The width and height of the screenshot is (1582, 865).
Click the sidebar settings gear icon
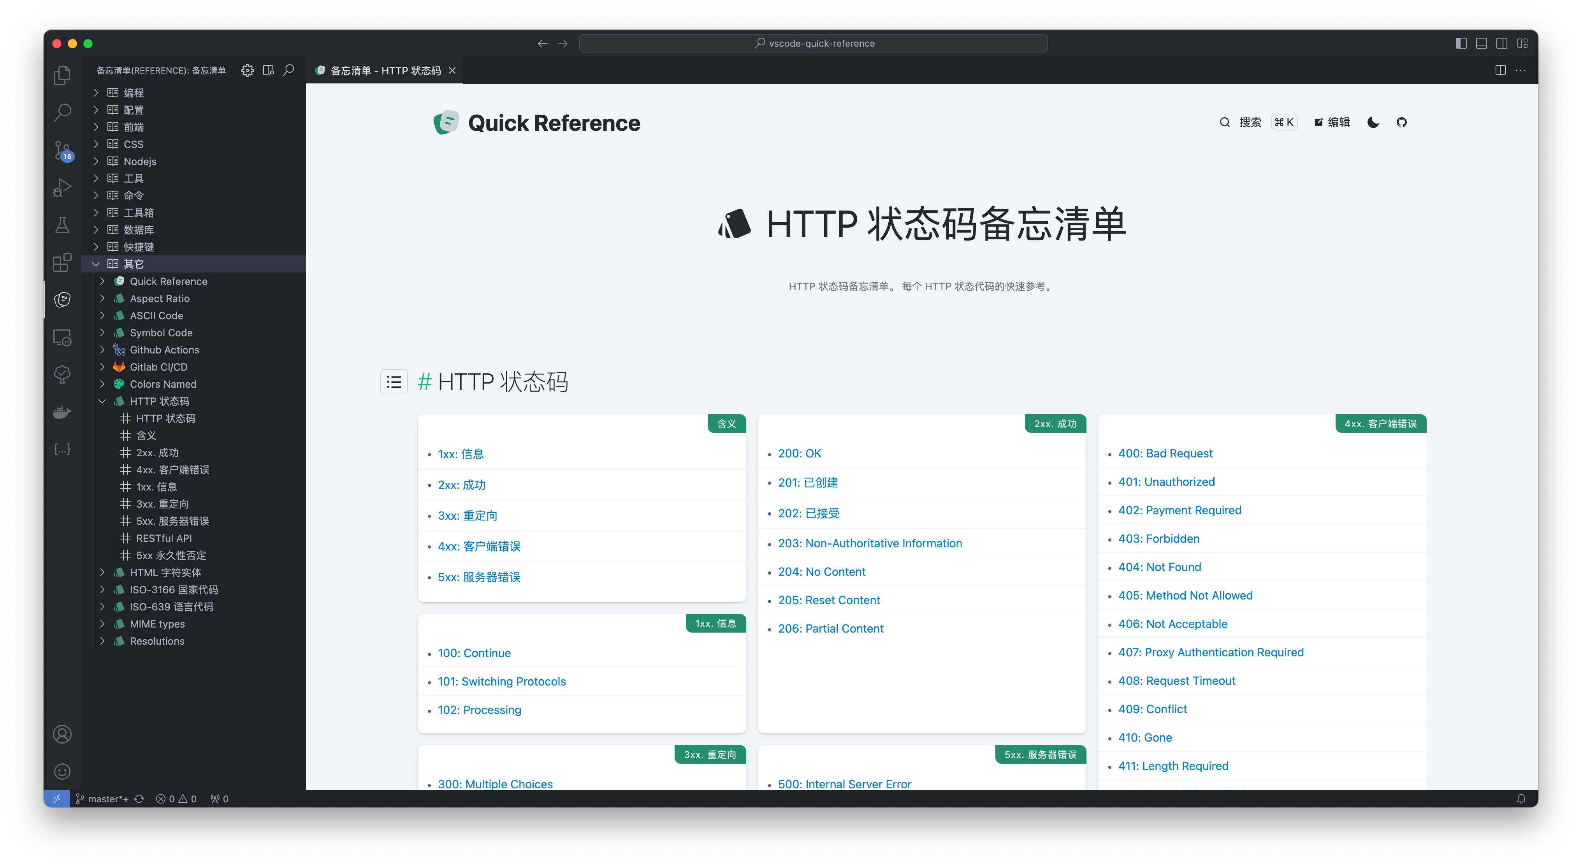248,70
